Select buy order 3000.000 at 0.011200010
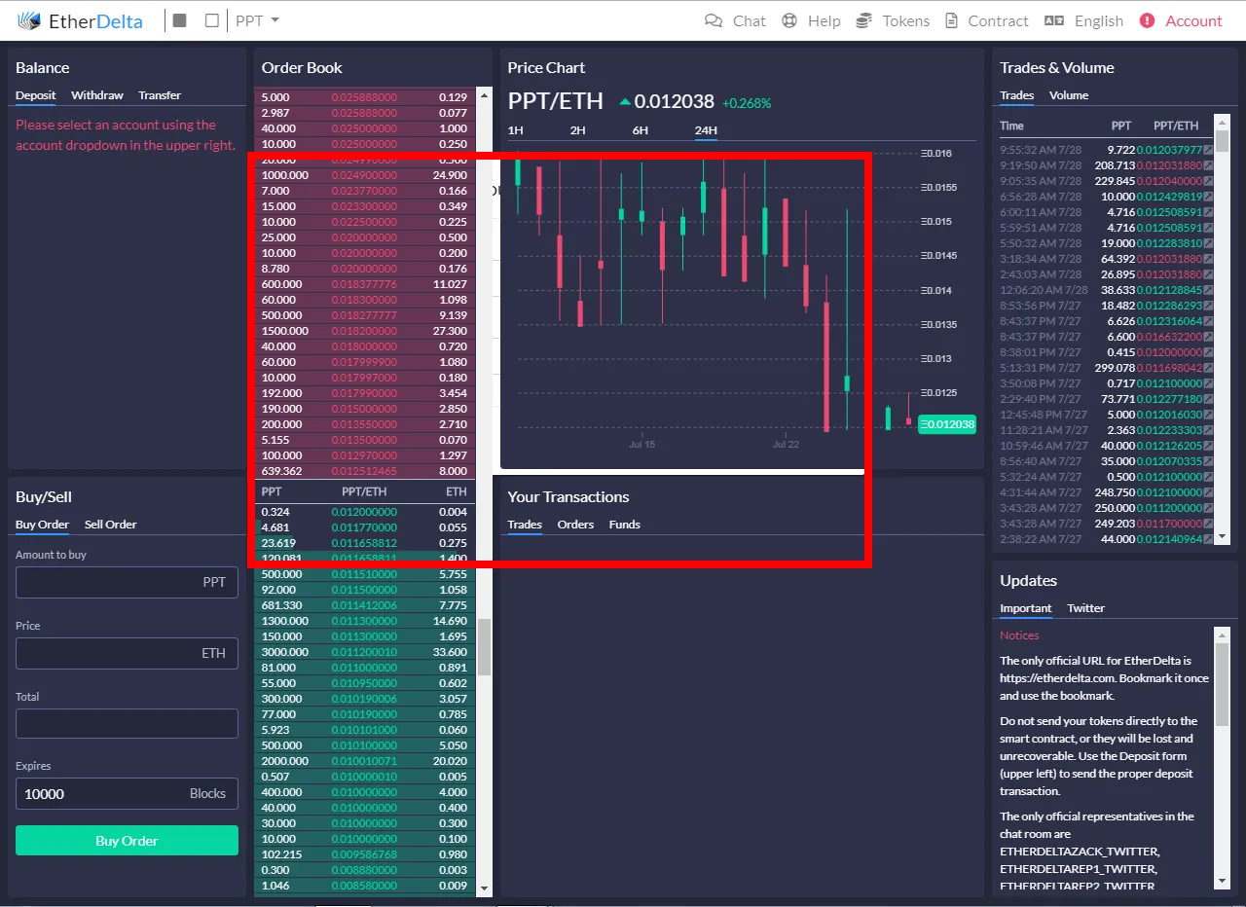Screen dimensions: 1246x907 click(365, 652)
